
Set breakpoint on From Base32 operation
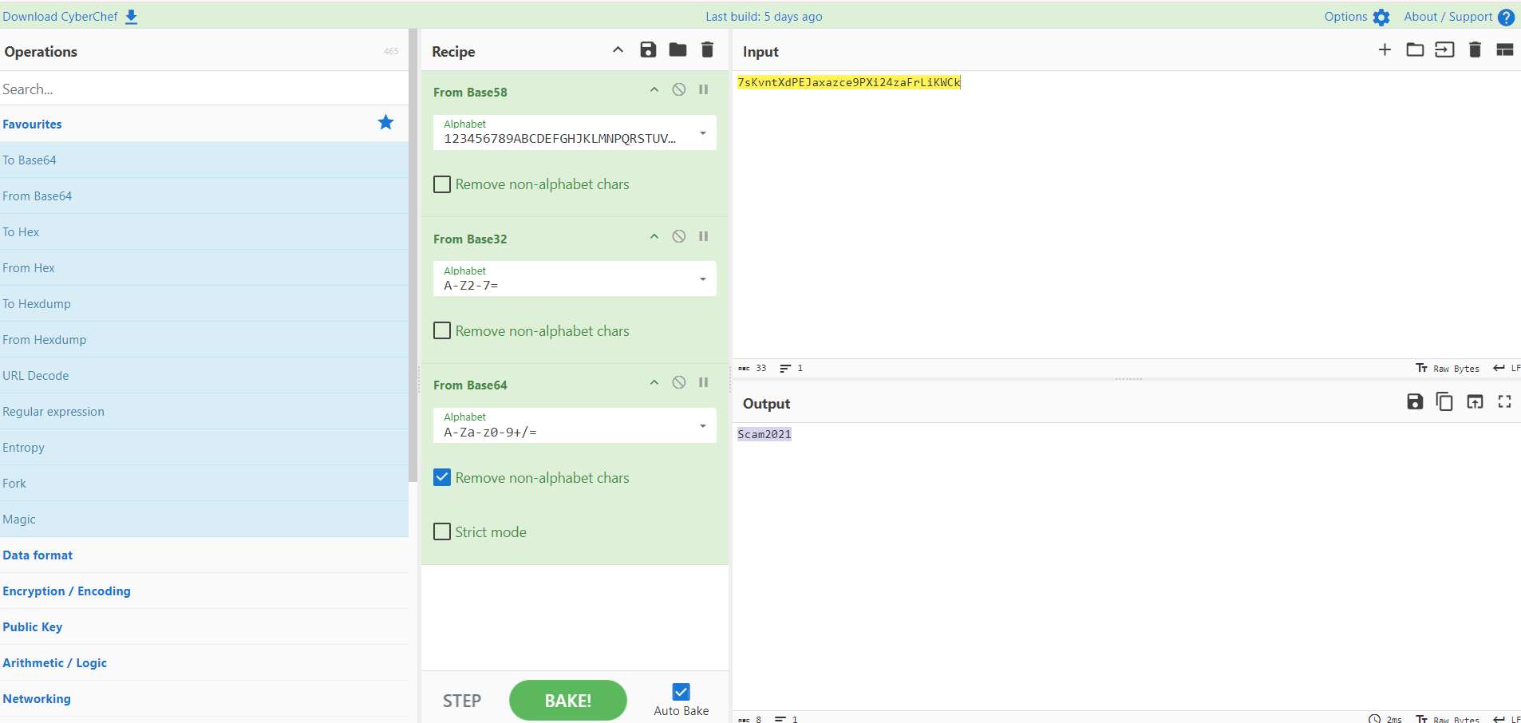coord(703,236)
